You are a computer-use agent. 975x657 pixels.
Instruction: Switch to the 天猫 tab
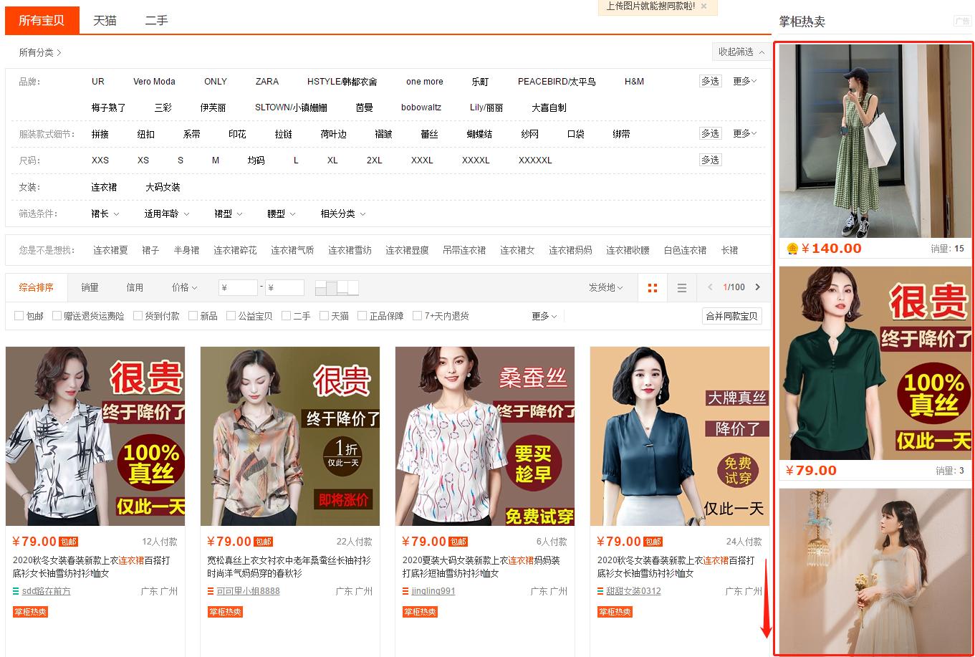coord(105,21)
